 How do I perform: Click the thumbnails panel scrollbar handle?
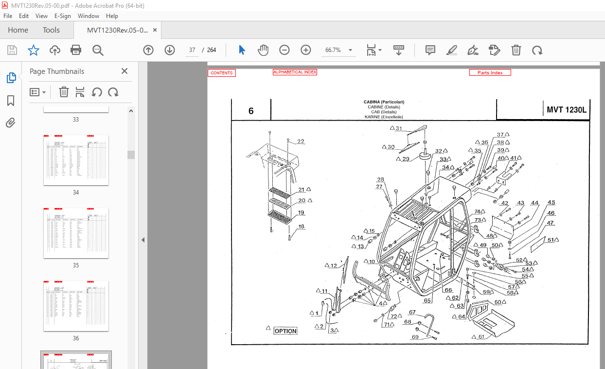(131, 155)
